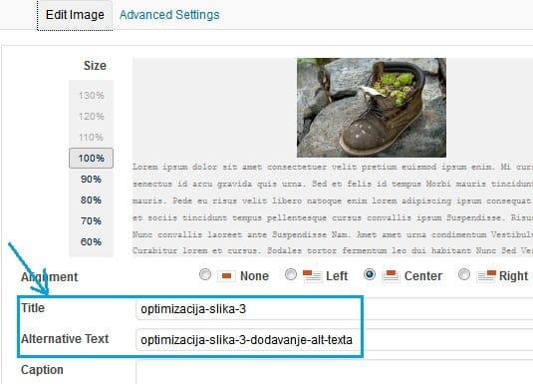Click the Center alignment label

pos(423,276)
